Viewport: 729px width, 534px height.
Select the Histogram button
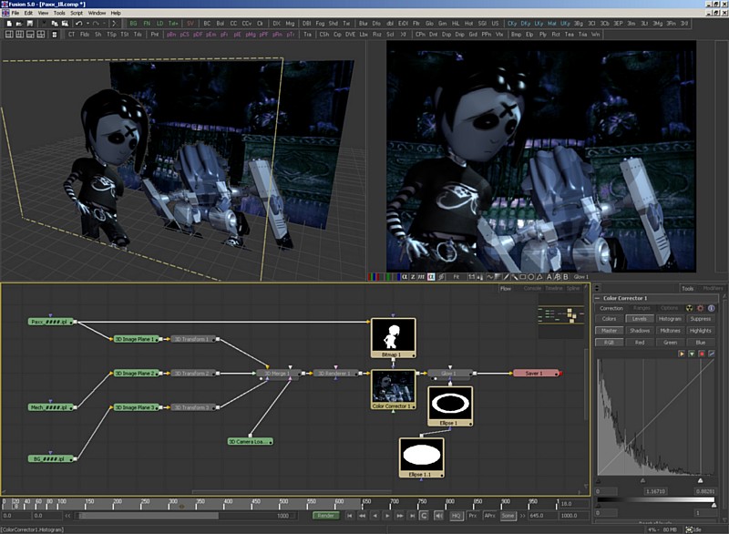pos(670,319)
